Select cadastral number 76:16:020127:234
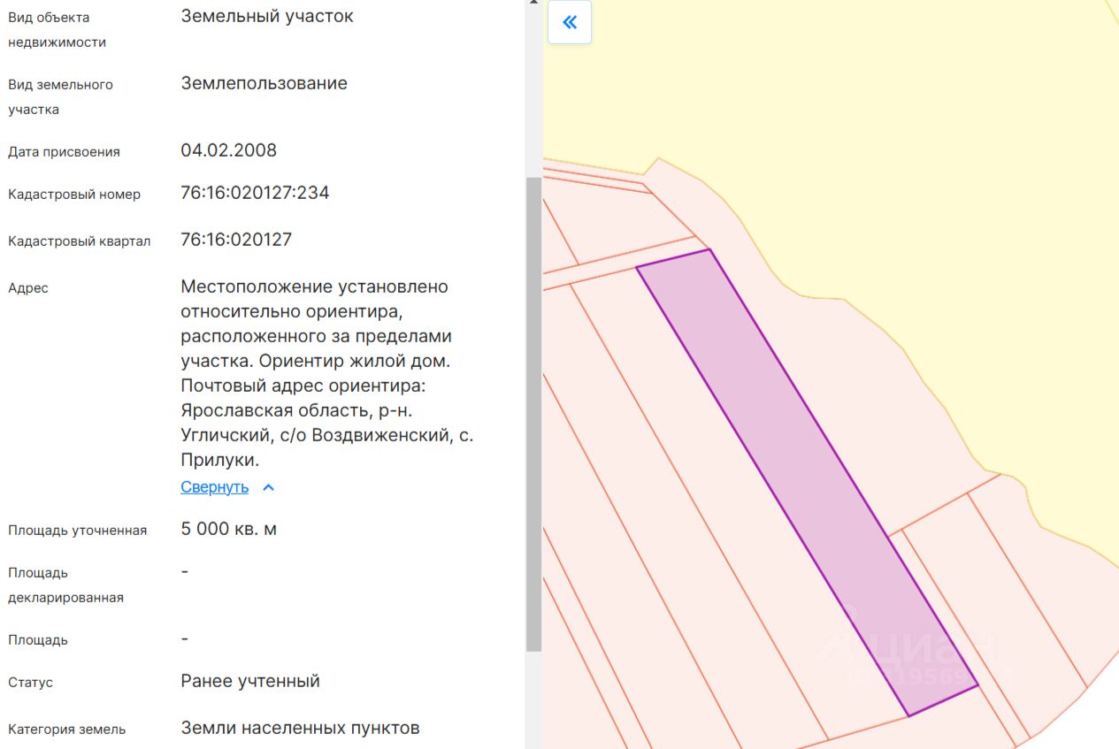Viewport: 1119px width, 749px height. 255,193
